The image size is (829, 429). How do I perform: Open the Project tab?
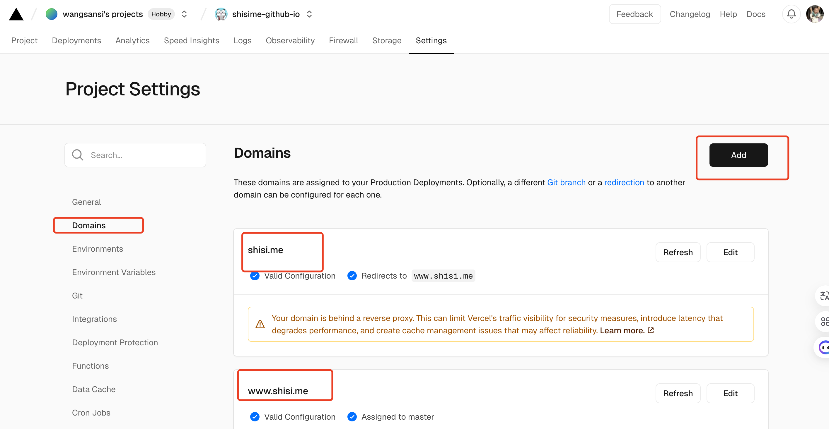click(x=24, y=40)
